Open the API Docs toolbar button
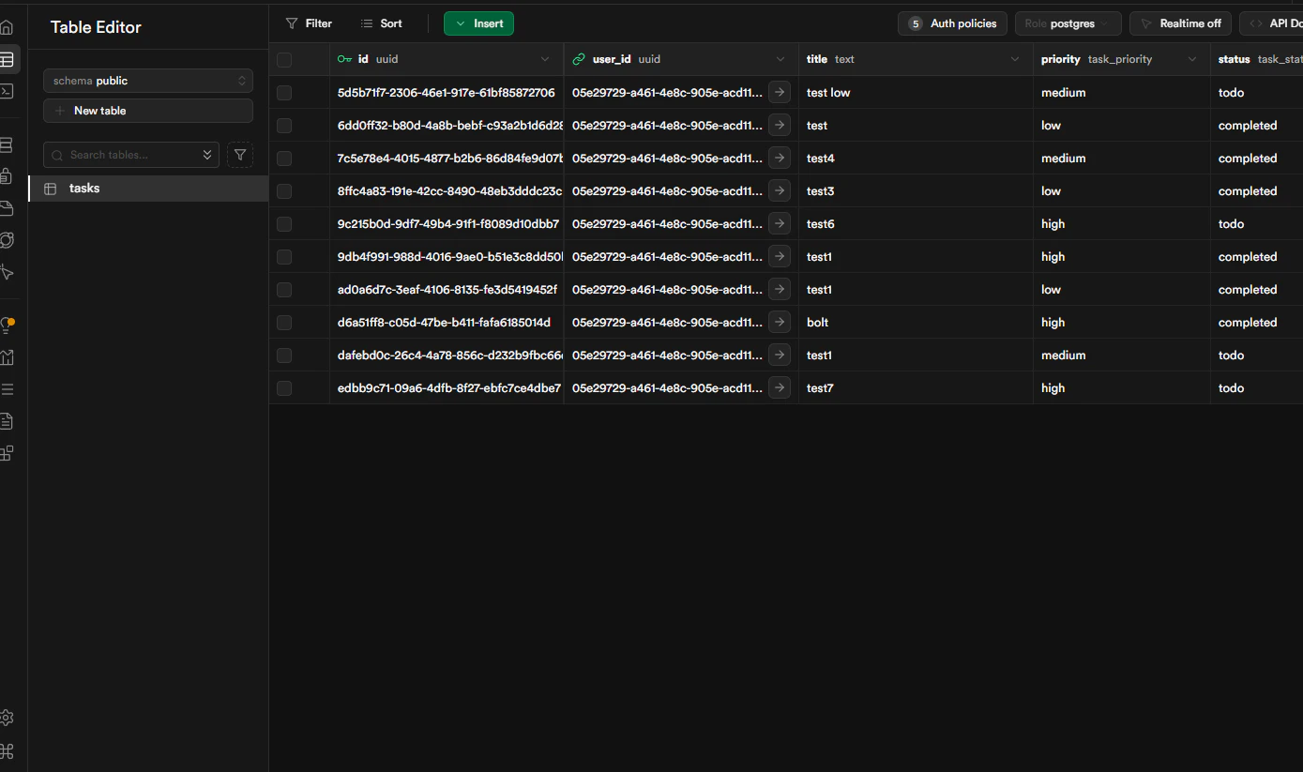This screenshot has height=772, width=1303. point(1272,23)
